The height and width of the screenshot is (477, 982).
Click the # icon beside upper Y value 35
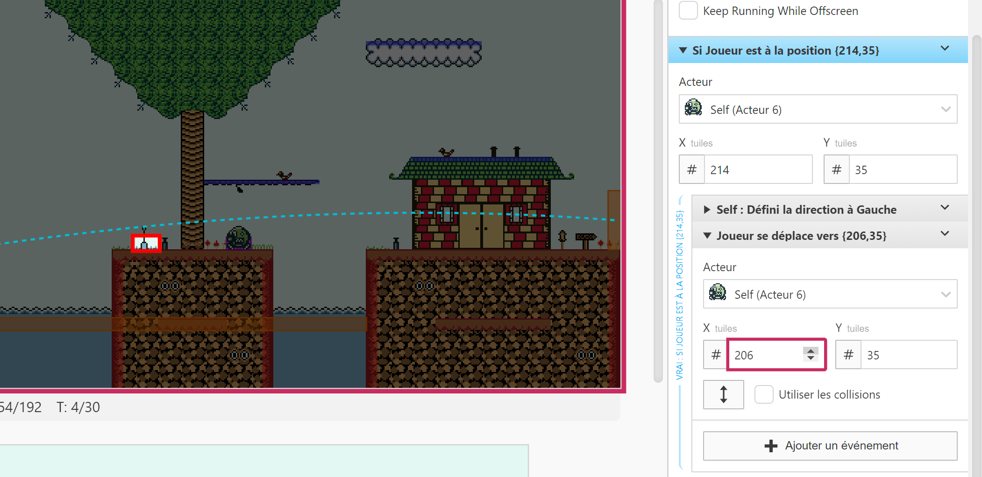pyautogui.click(x=836, y=169)
